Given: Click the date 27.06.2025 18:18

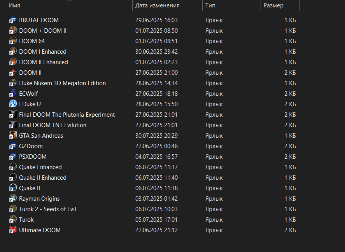Looking at the screenshot, I should click(156, 94).
